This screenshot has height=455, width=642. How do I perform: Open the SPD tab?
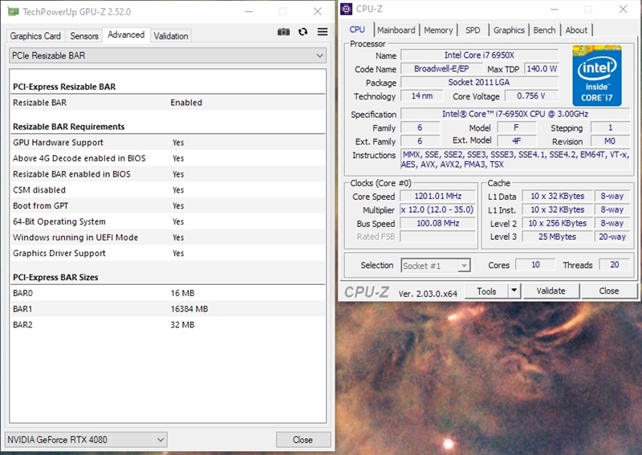click(473, 30)
